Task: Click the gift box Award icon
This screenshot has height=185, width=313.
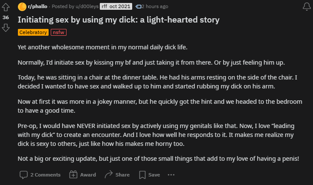Action: pos(73,174)
